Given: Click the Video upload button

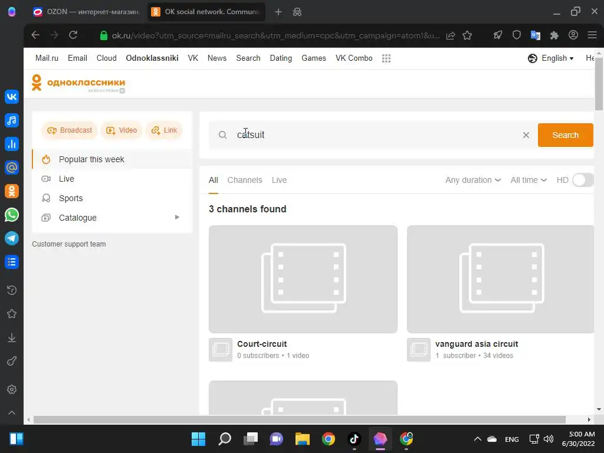Looking at the screenshot, I should 122,130.
